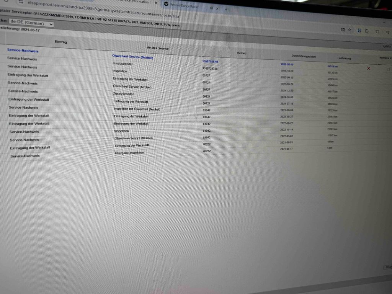Select Betrieb 81042 in the 2023-08-04 row
Viewport: 392px width, 294px height.
[x=206, y=110]
